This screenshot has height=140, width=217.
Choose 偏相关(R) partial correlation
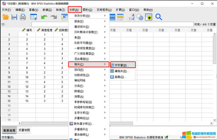(121, 71)
